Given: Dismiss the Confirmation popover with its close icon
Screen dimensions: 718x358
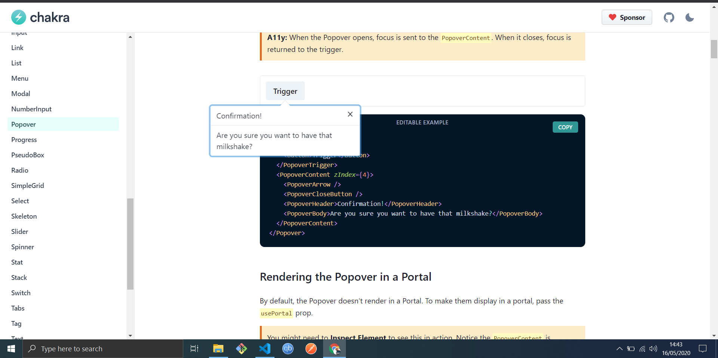Looking at the screenshot, I should click(x=350, y=114).
